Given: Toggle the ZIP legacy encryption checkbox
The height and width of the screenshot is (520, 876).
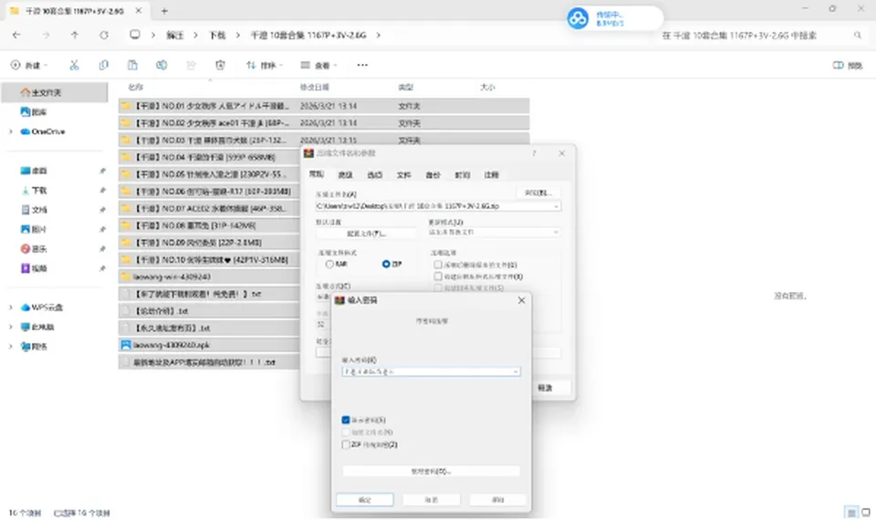Looking at the screenshot, I should [346, 444].
